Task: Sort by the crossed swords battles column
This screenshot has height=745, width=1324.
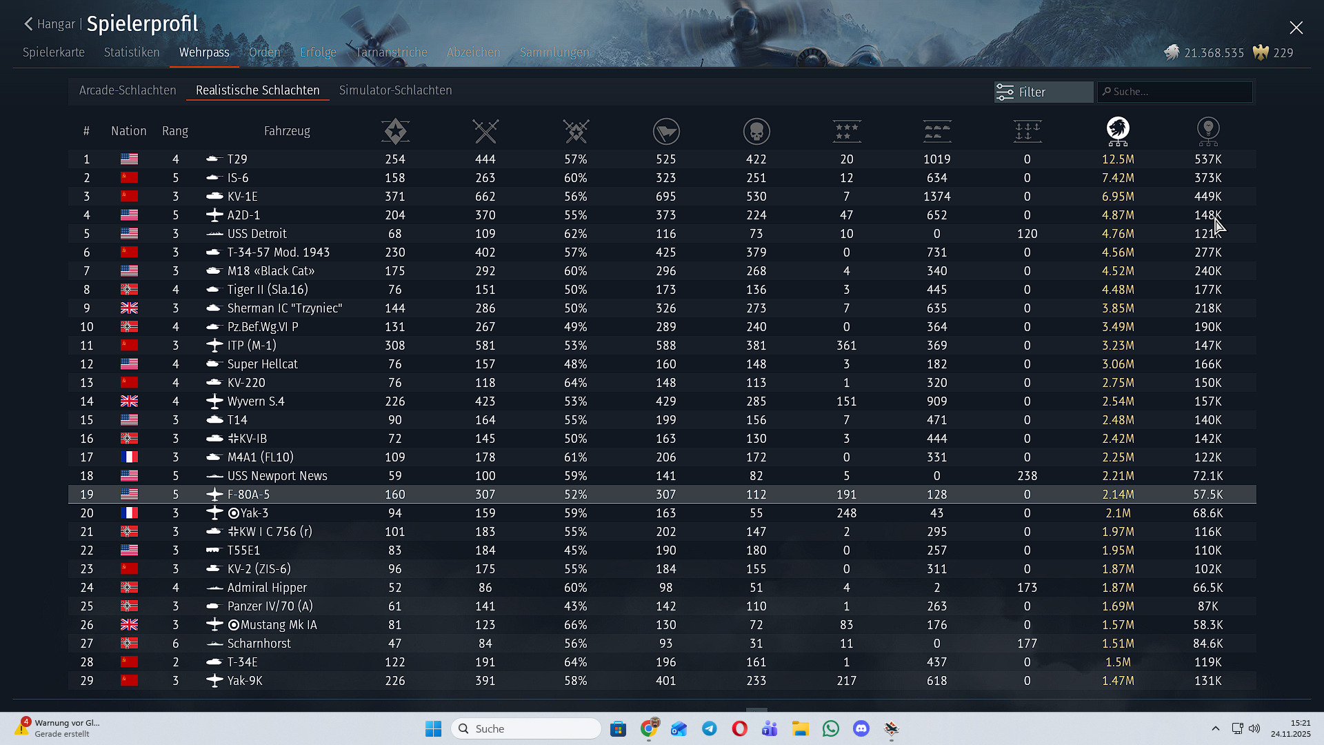Action: point(485,131)
